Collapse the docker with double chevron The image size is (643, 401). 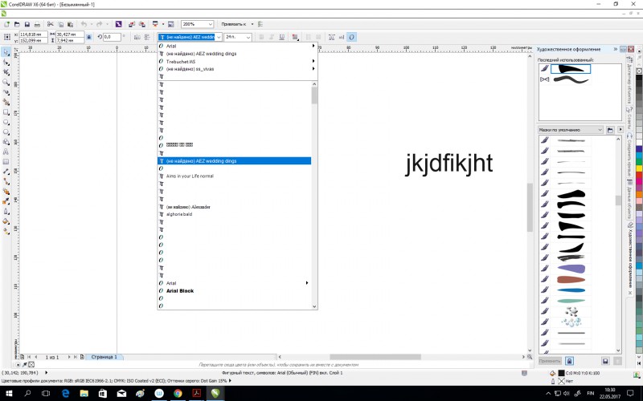point(616,49)
